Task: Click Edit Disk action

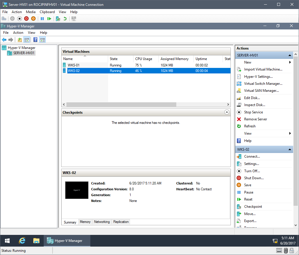Action: click(x=252, y=98)
